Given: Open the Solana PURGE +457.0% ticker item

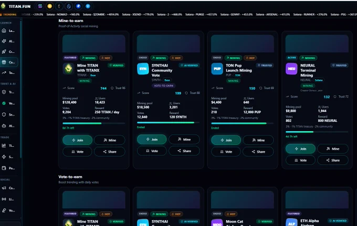Looking at the screenshot, I should pyautogui.click(x=201, y=14).
